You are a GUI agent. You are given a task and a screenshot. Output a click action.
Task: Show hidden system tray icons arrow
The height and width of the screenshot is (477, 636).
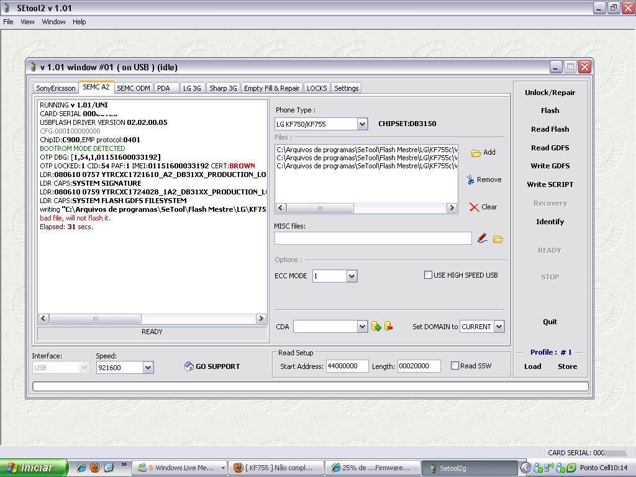(525, 468)
